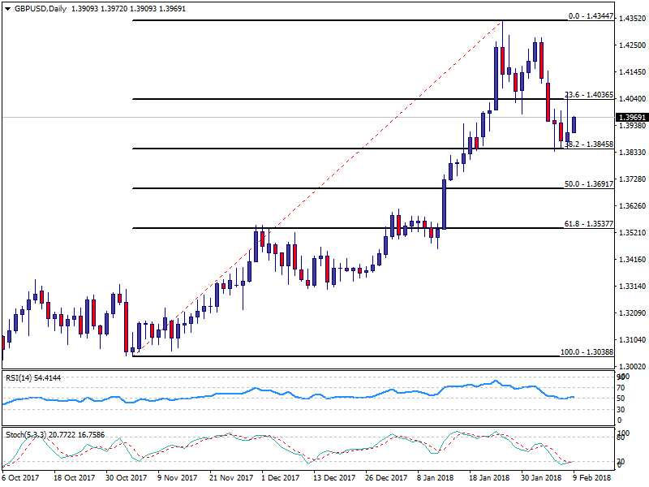Click the 30 Oct 2017 date label
The height and width of the screenshot is (487, 649).
point(128,479)
